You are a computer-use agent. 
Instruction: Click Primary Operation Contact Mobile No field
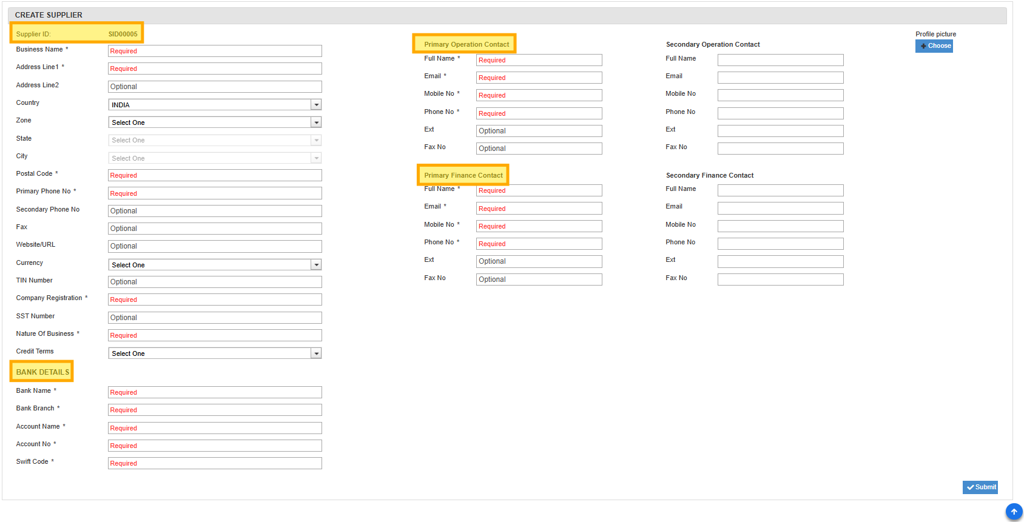(539, 95)
